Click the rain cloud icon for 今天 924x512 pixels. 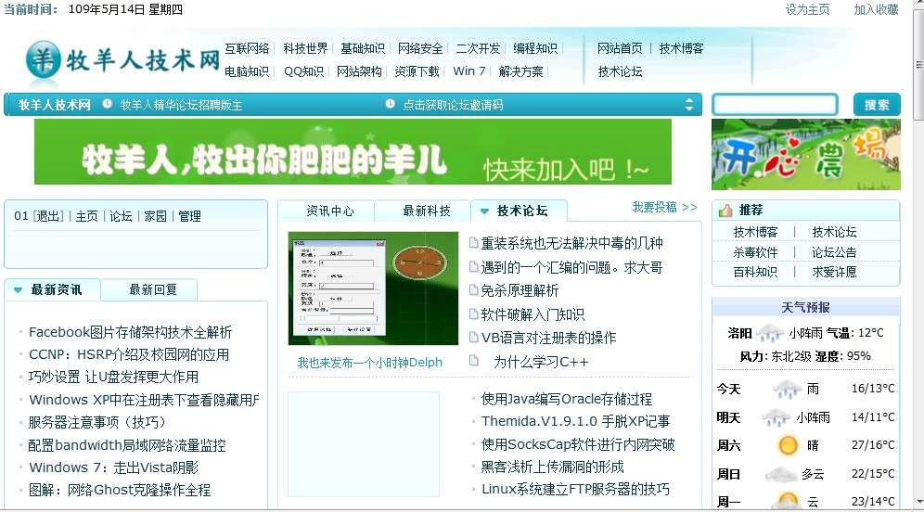point(788,389)
